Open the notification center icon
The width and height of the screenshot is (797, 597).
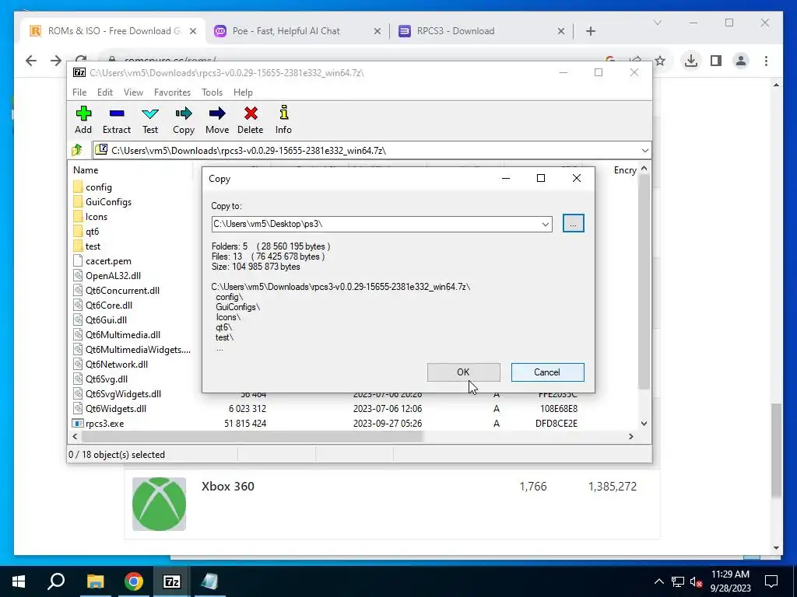(771, 581)
